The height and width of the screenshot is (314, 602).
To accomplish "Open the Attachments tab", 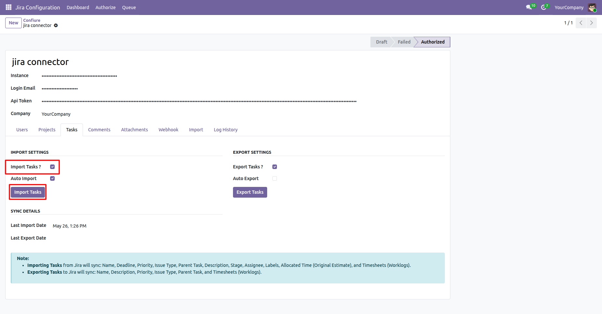I will pos(134,130).
